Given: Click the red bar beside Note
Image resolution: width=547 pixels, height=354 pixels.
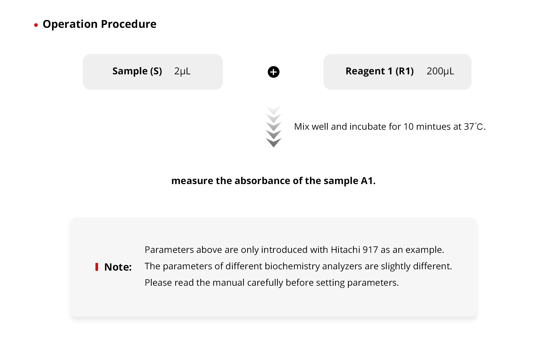Looking at the screenshot, I should tap(97, 267).
